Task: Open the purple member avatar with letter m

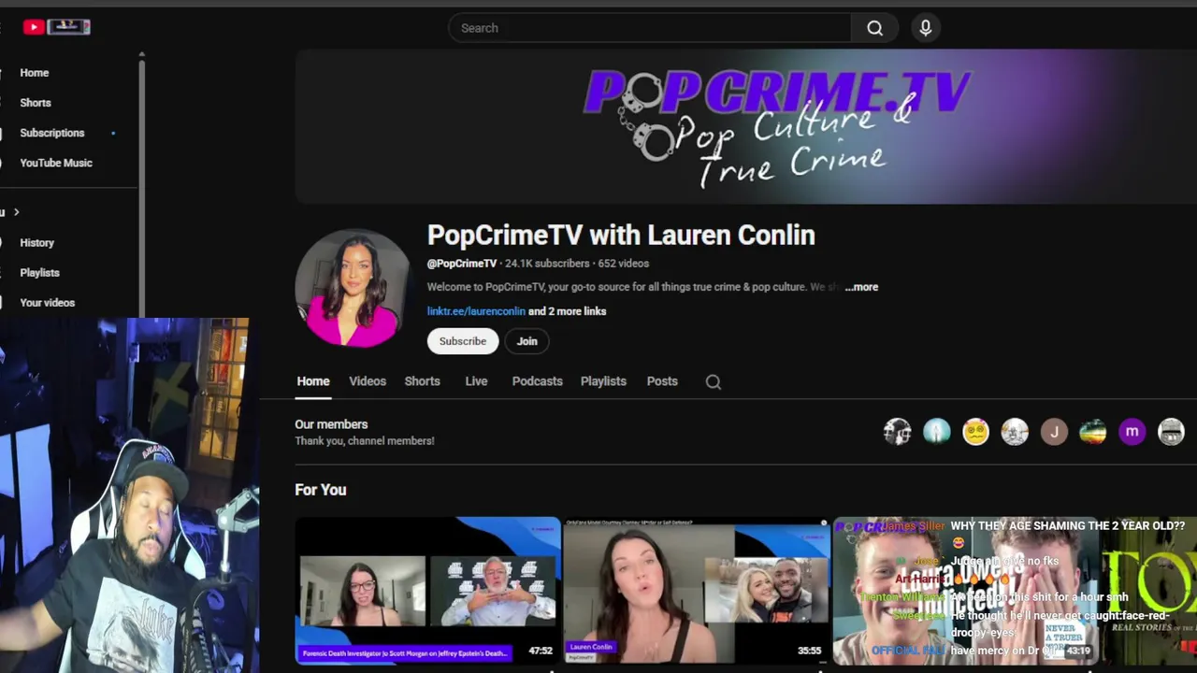Action: point(1132,432)
